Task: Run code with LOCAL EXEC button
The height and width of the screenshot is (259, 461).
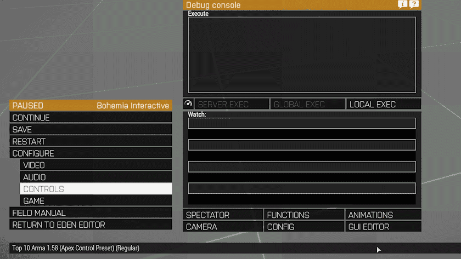Action: tap(384, 104)
